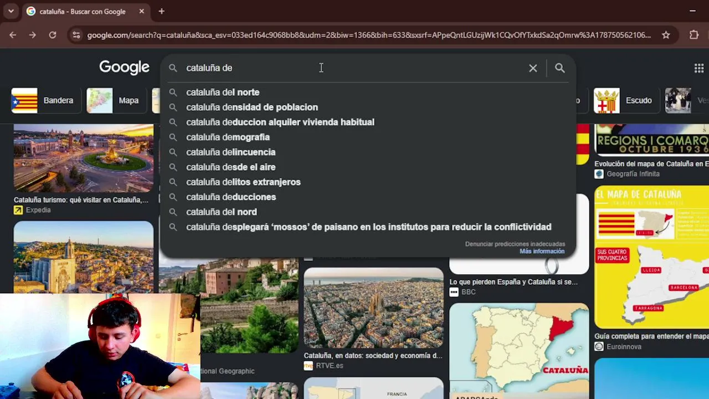Image resolution: width=709 pixels, height=399 pixels.
Task: Select suggestion "cataluña delitos extranjeros"
Action: (x=368, y=182)
